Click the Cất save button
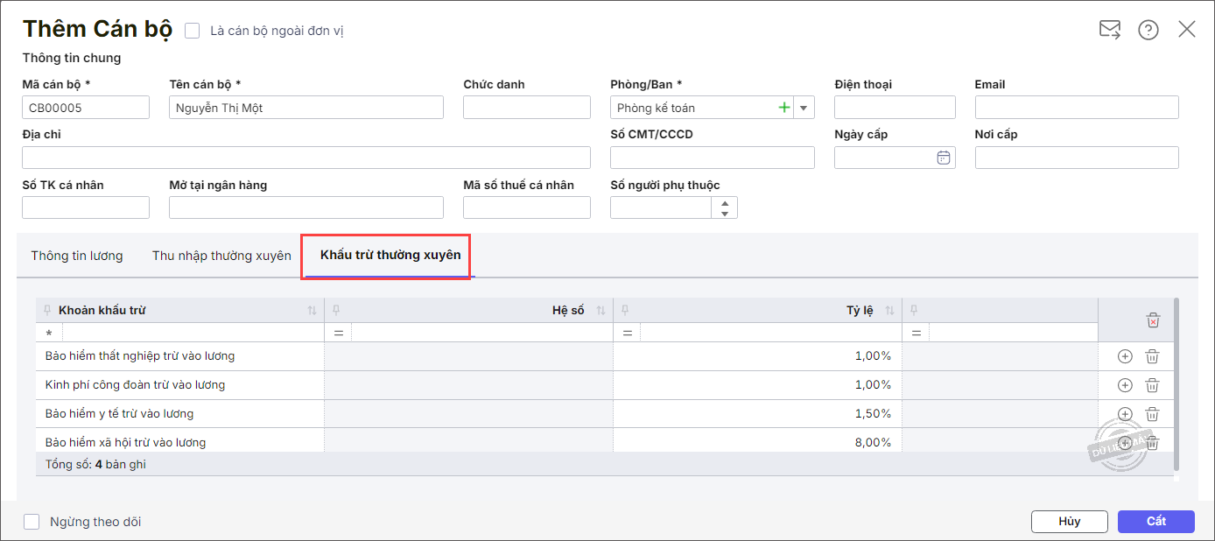 (1156, 521)
